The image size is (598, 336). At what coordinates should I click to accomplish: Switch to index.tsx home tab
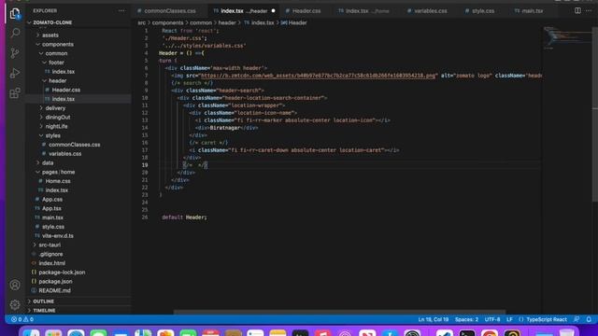pos(364,10)
